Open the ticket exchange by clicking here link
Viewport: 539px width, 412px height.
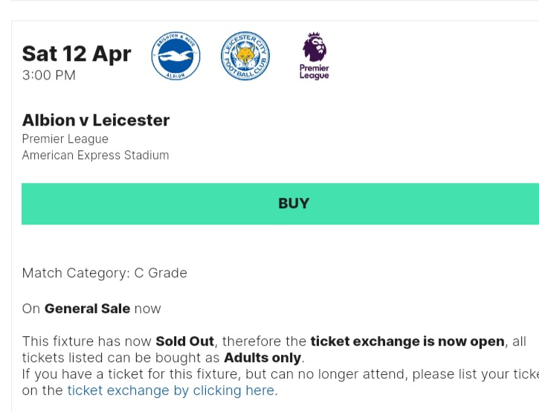[171, 390]
